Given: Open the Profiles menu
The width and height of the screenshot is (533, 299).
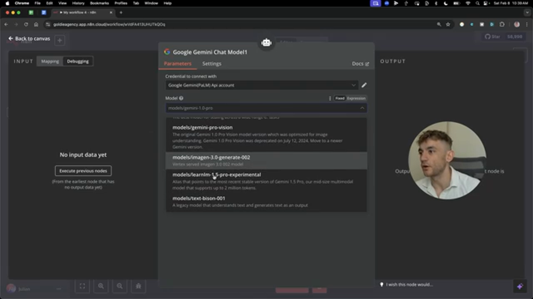Looking at the screenshot, I should [121, 3].
